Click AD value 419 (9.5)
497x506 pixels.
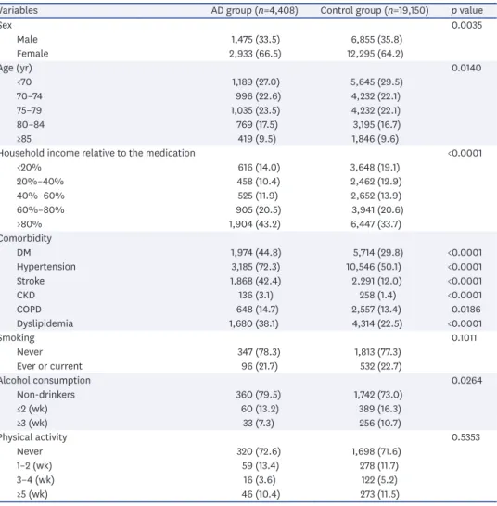pyautogui.click(x=257, y=139)
